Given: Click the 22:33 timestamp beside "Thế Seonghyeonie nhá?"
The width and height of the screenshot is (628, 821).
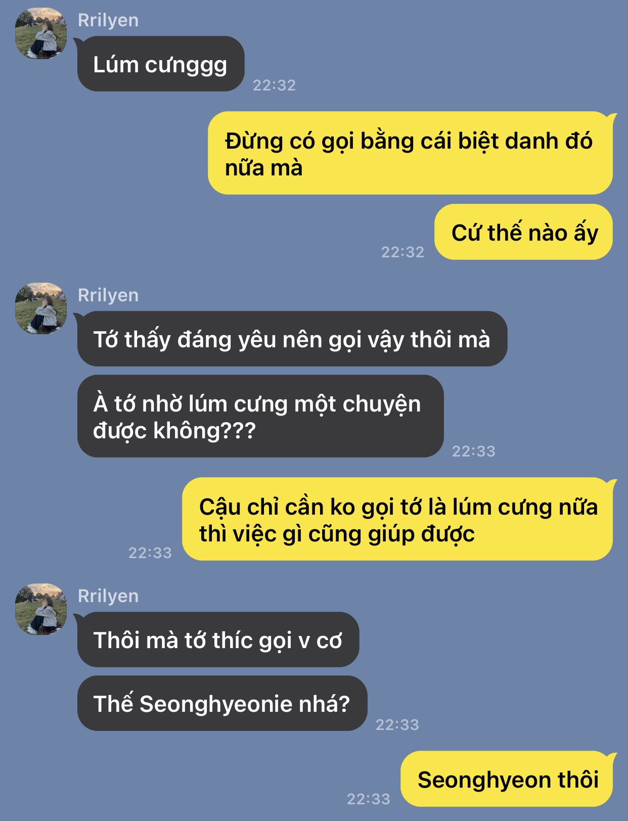Looking at the screenshot, I should click(x=397, y=724).
